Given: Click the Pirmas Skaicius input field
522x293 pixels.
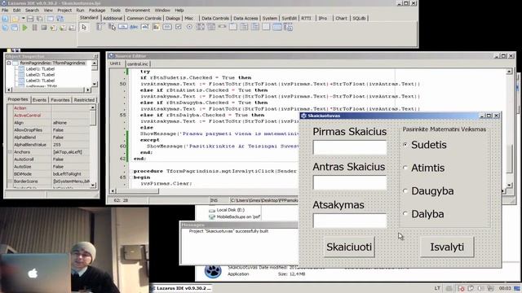Looking at the screenshot, I should [350, 147].
